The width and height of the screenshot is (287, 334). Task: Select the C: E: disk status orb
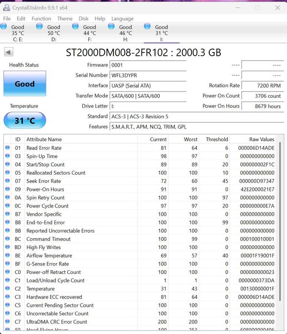click(4, 26)
